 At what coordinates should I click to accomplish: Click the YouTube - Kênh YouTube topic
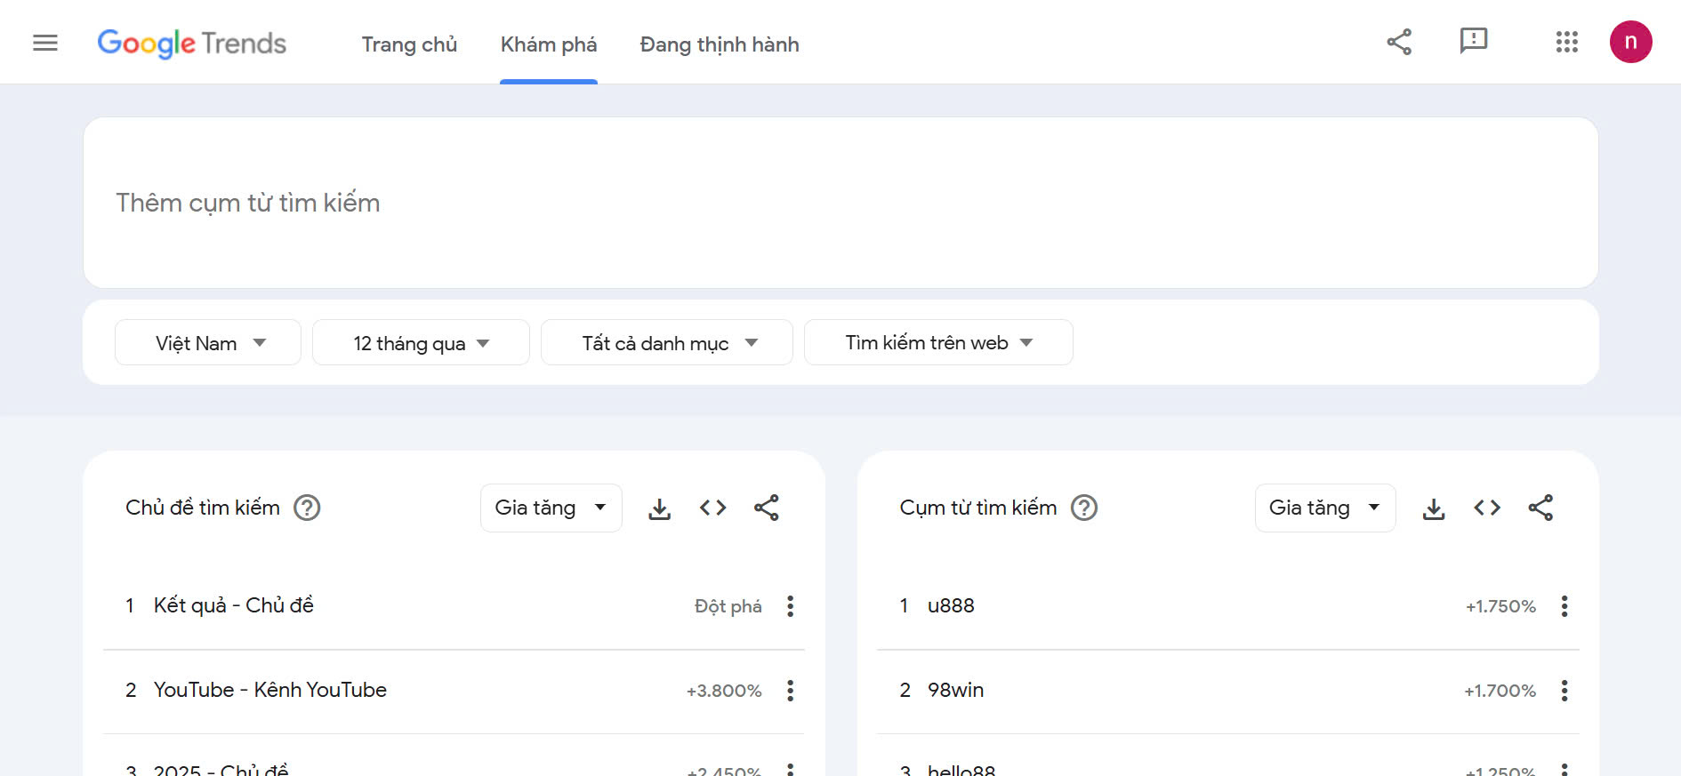[270, 690]
